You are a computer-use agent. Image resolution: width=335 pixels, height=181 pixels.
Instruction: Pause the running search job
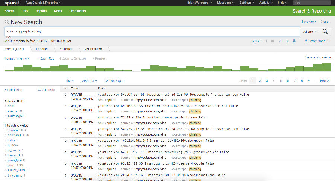point(266,41)
